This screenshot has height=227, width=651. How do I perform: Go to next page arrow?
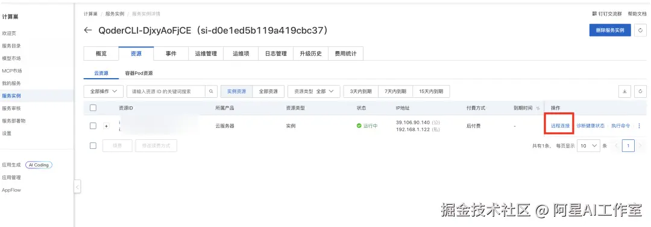[641, 145]
